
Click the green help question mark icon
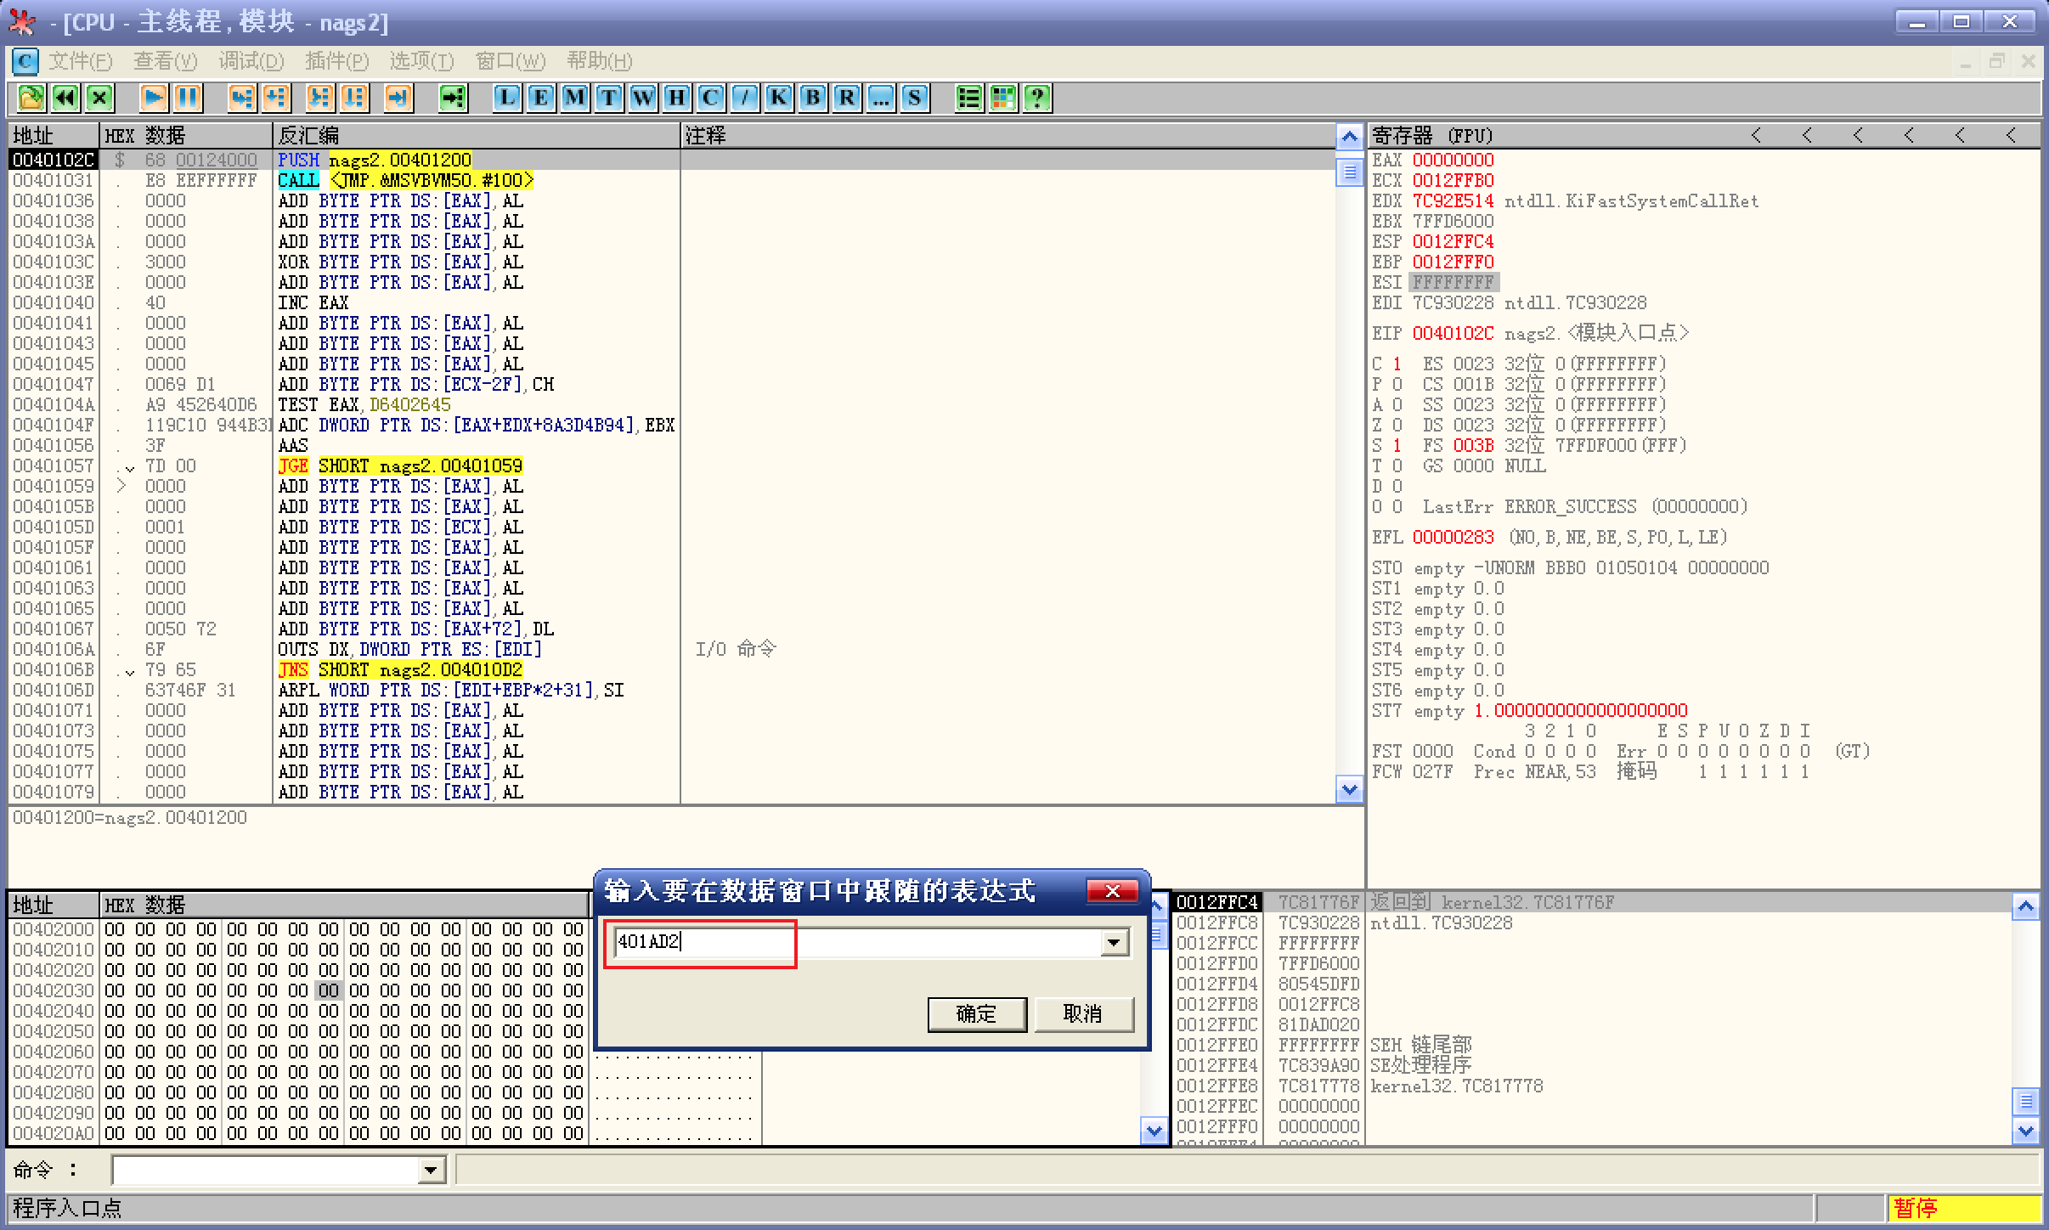coord(1036,98)
